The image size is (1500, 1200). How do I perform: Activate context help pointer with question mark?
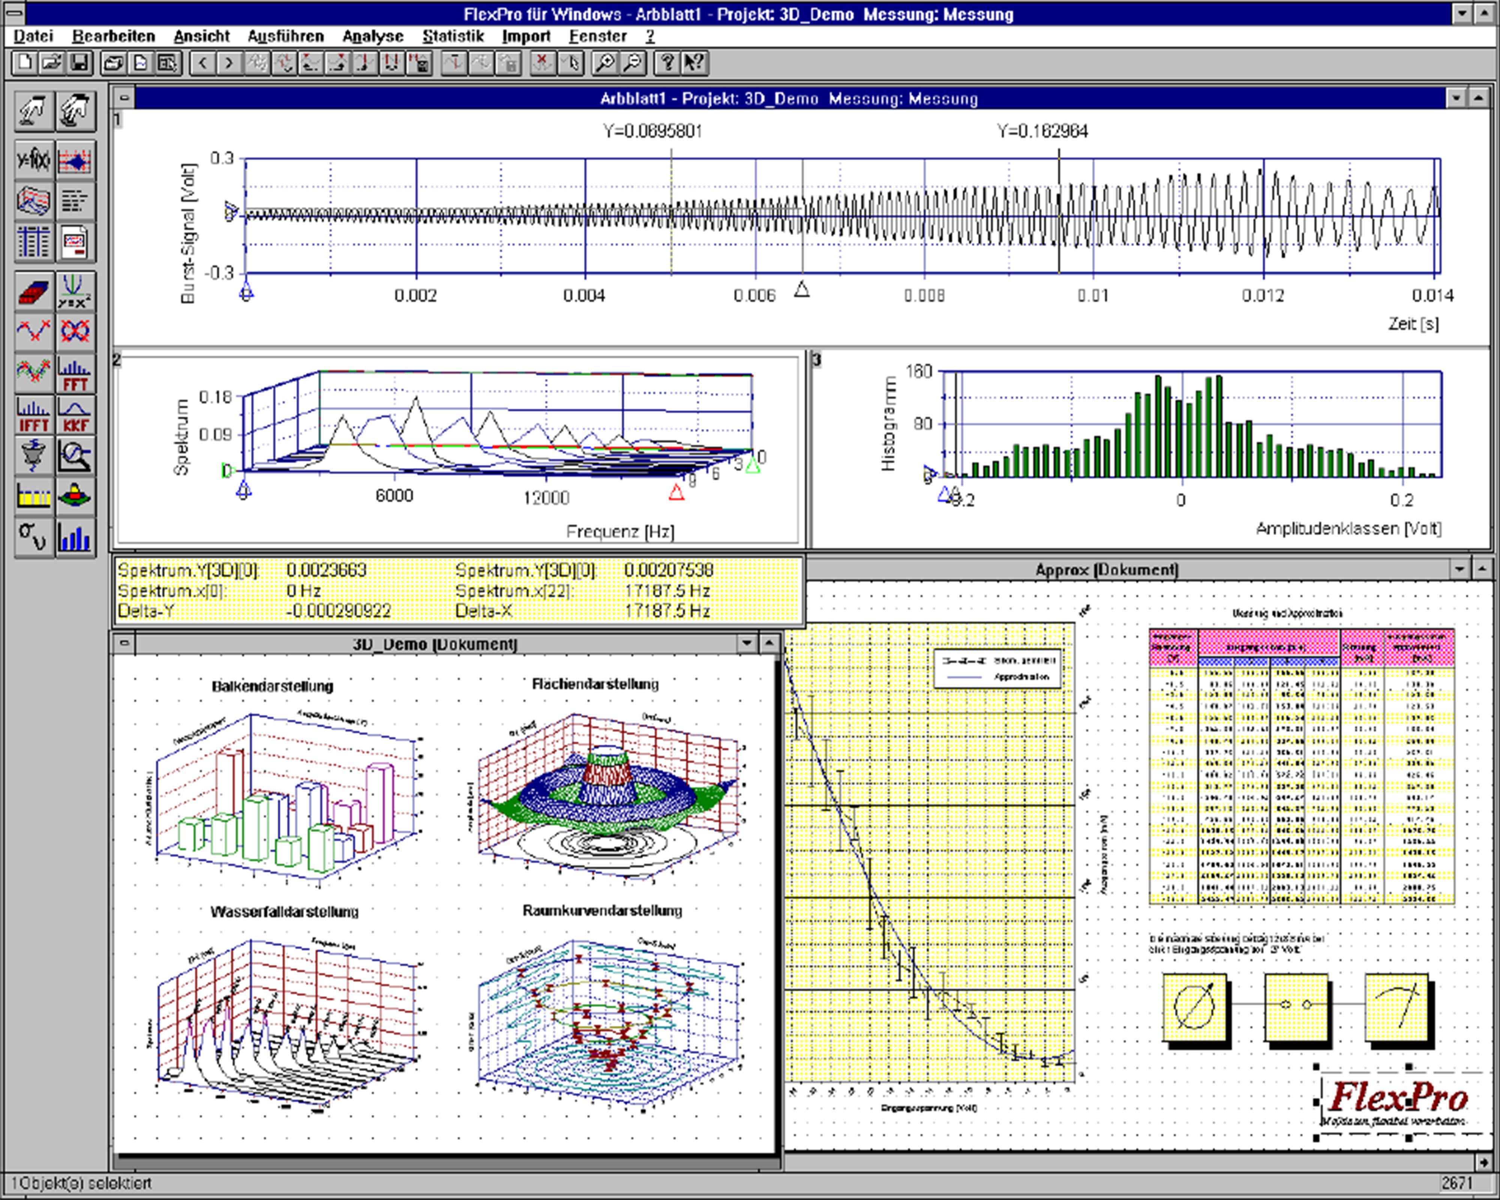click(694, 63)
